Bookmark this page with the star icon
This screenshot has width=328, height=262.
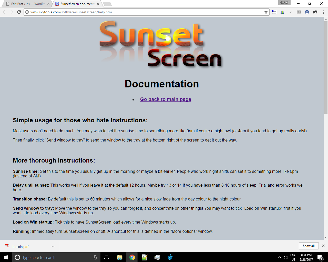pos(266,12)
